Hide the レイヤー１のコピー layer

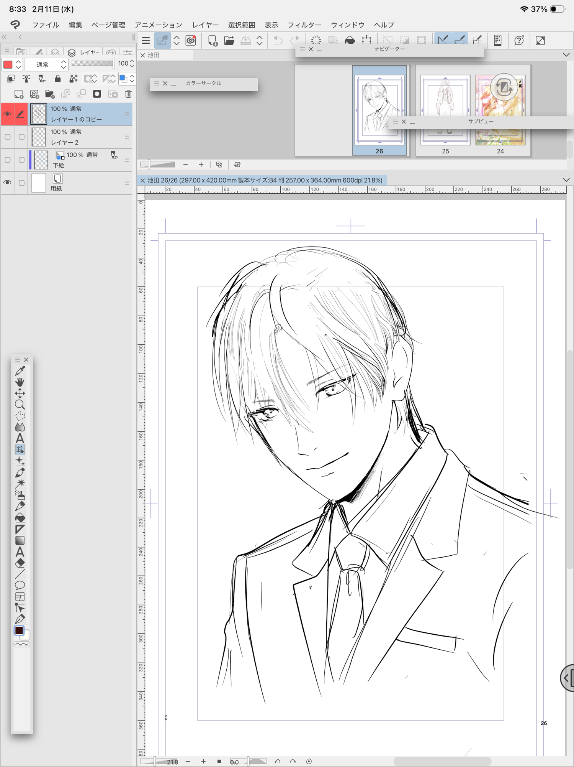pyautogui.click(x=8, y=114)
